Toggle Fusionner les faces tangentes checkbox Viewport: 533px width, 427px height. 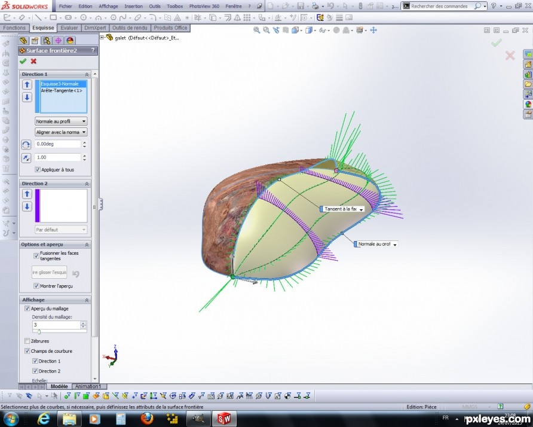pos(36,255)
